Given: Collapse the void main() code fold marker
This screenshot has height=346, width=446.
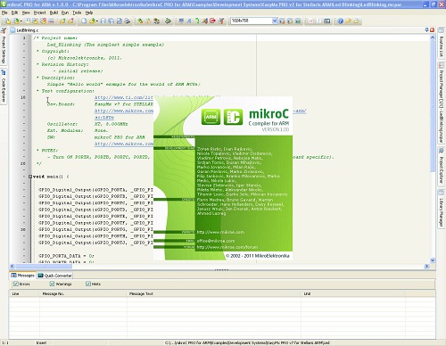Looking at the screenshot, I should [30, 177].
